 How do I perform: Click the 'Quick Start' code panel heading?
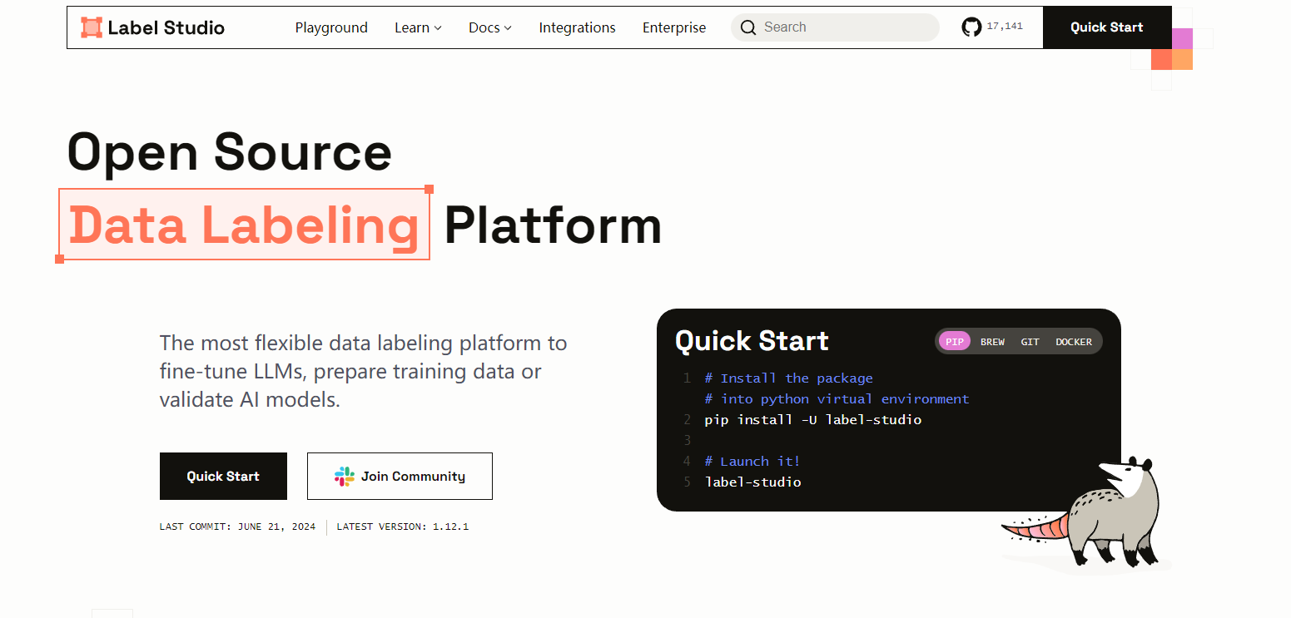pos(752,341)
